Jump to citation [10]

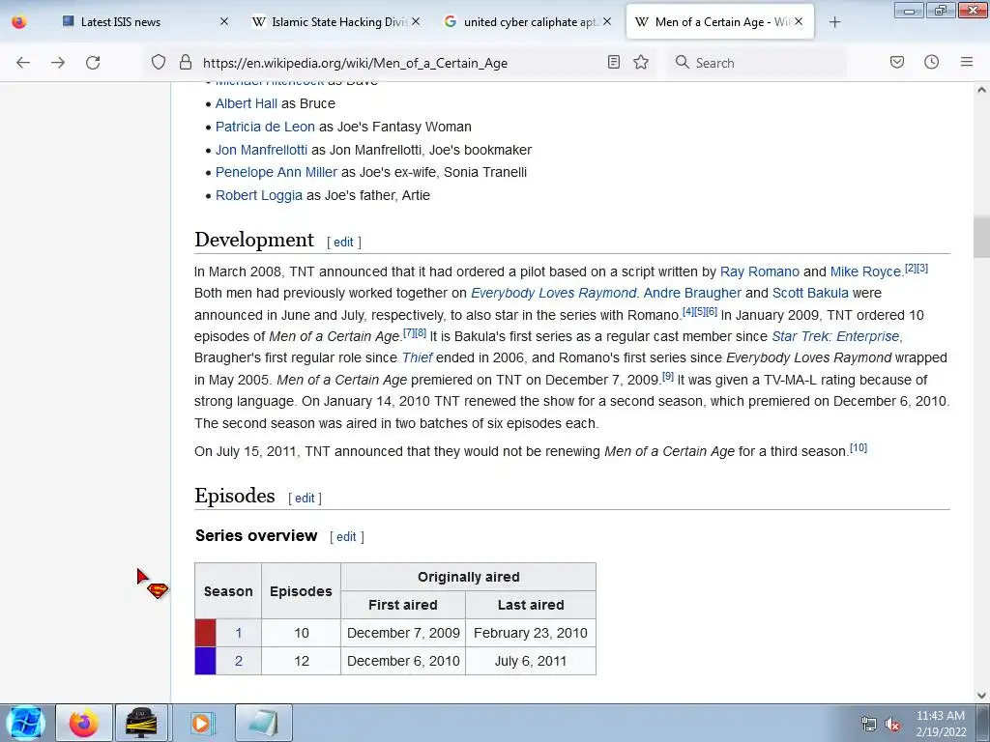click(x=859, y=448)
